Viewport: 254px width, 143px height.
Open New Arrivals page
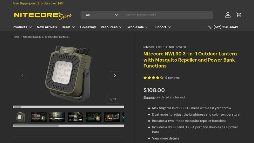pyautogui.click(x=47, y=27)
